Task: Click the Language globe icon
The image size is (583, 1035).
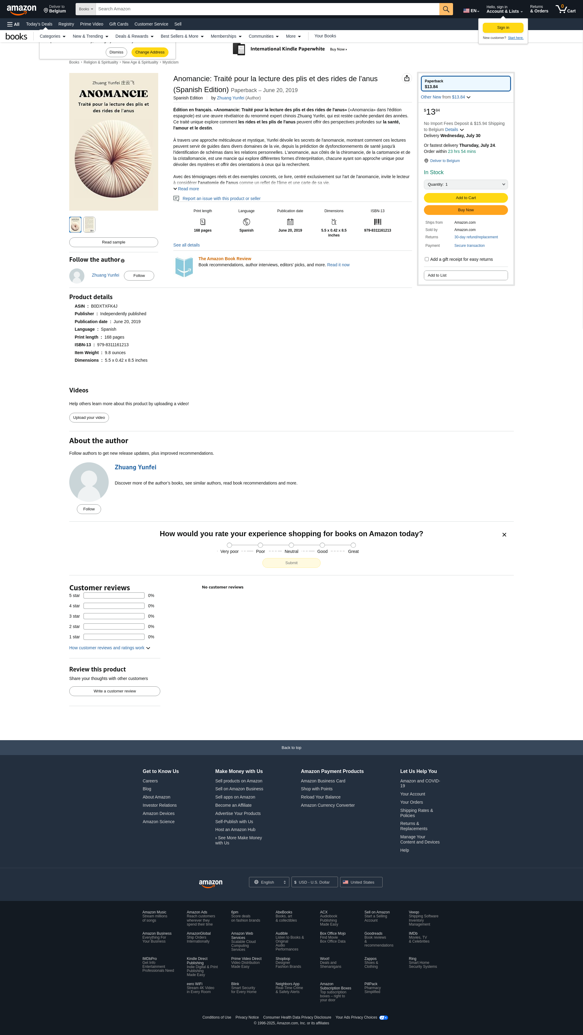Action: 246,222
